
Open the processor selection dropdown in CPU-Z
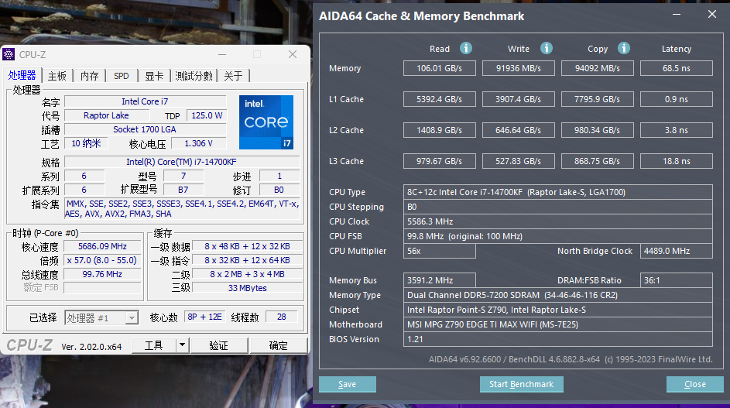[132, 318]
